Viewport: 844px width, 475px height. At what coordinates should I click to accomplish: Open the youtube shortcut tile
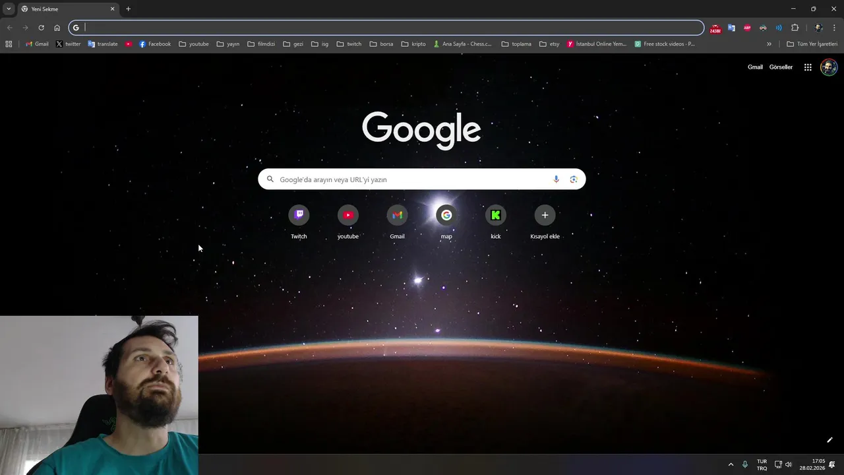click(348, 222)
